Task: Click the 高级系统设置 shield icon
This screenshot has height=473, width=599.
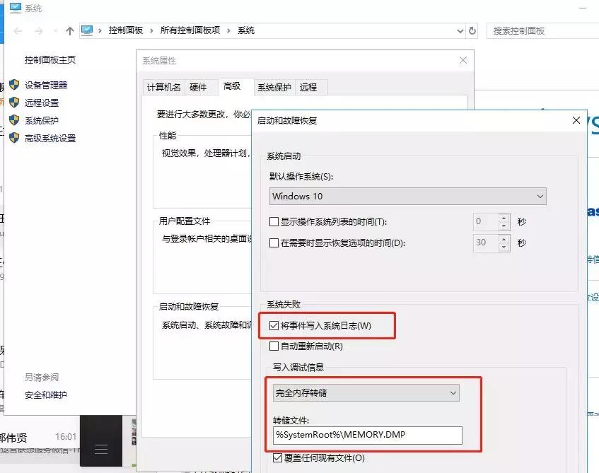Action: pyautogui.click(x=16, y=139)
